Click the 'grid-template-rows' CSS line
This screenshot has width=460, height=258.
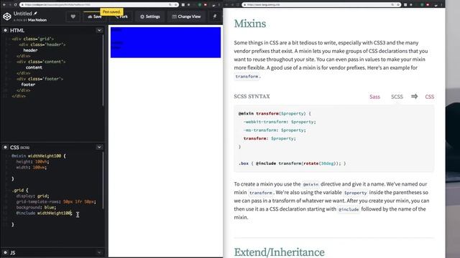(x=56, y=201)
